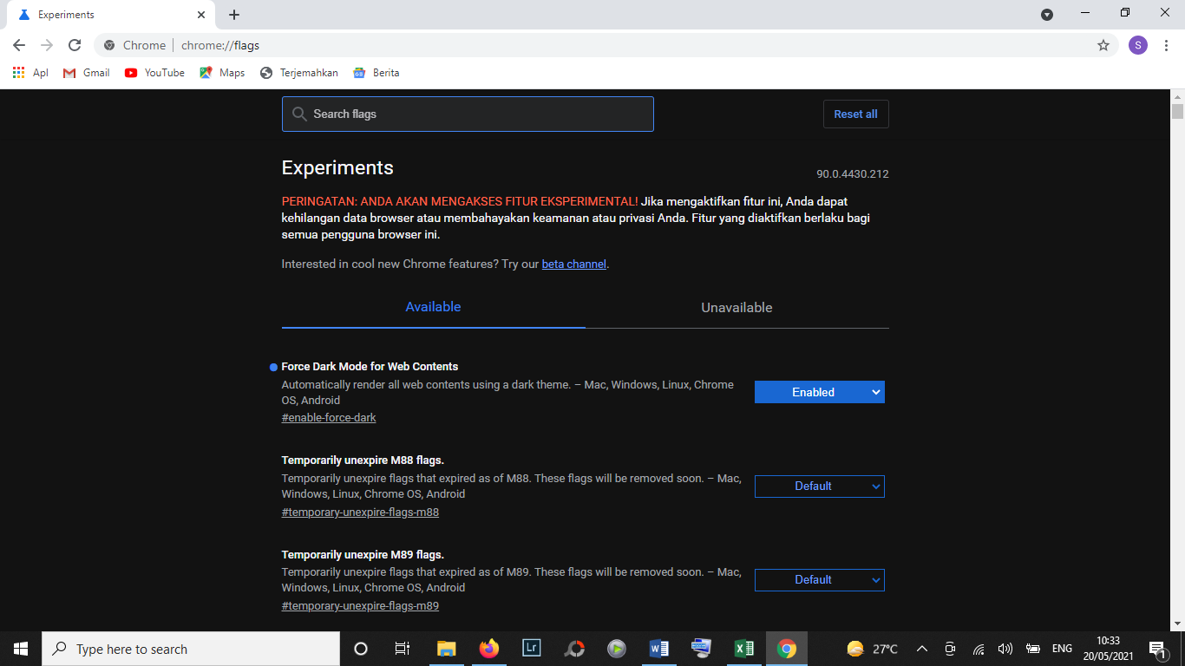Click the taskbar Type here to search box

tap(191, 649)
